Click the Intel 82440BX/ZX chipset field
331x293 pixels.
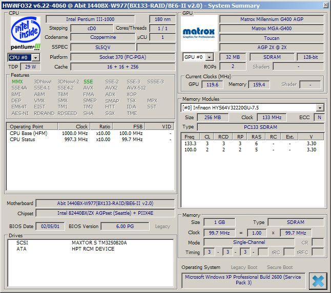pyautogui.click(x=106, y=213)
